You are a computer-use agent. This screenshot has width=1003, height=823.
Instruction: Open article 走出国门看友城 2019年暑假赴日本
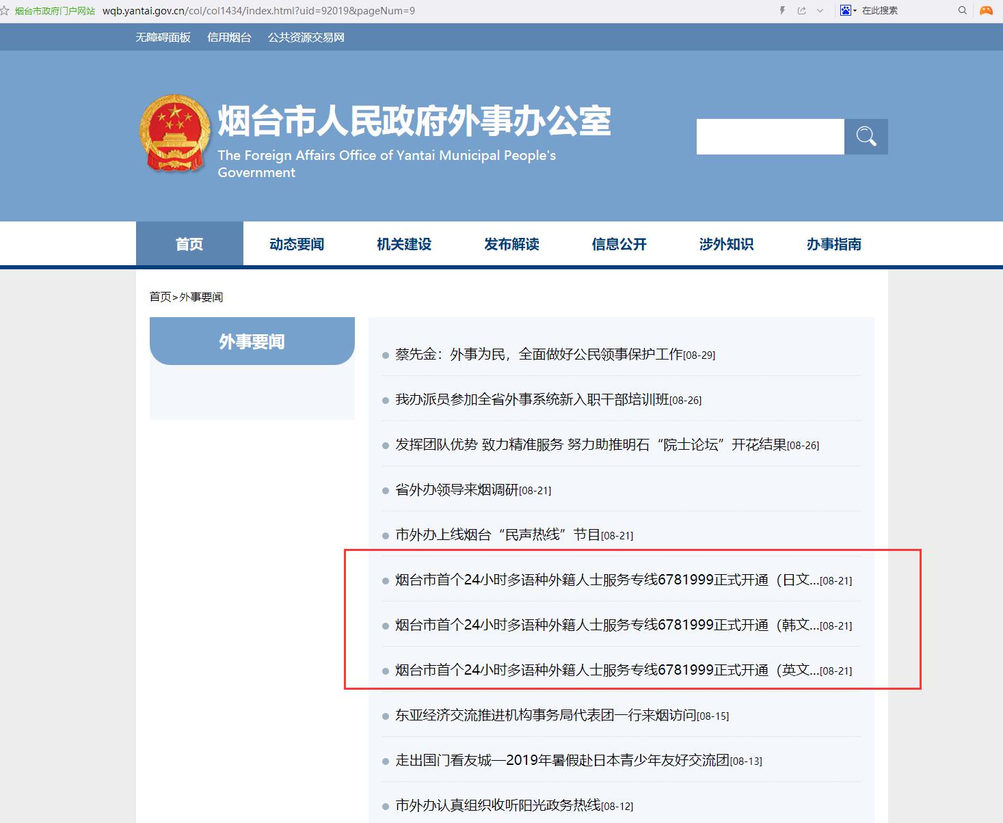(562, 760)
